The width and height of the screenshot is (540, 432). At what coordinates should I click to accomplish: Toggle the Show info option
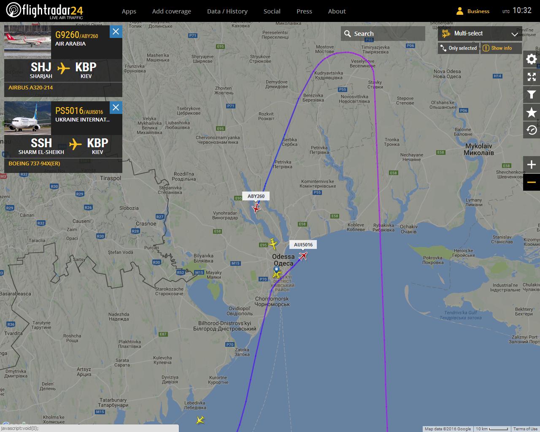(x=501, y=48)
